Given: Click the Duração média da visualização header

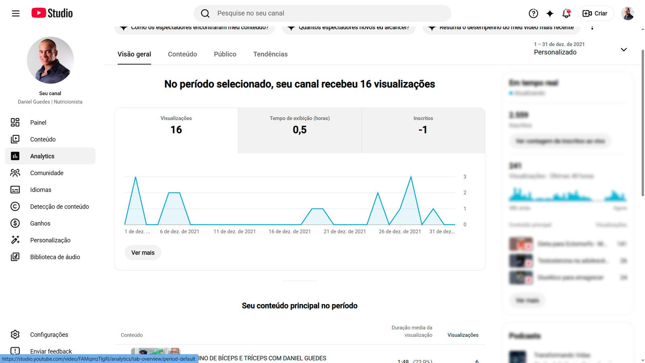Looking at the screenshot, I should (x=412, y=332).
